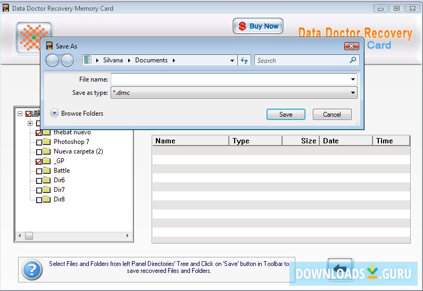Check the Battle folder checkbox
Image resolution: width=423 pixels, height=291 pixels.
[x=39, y=171]
